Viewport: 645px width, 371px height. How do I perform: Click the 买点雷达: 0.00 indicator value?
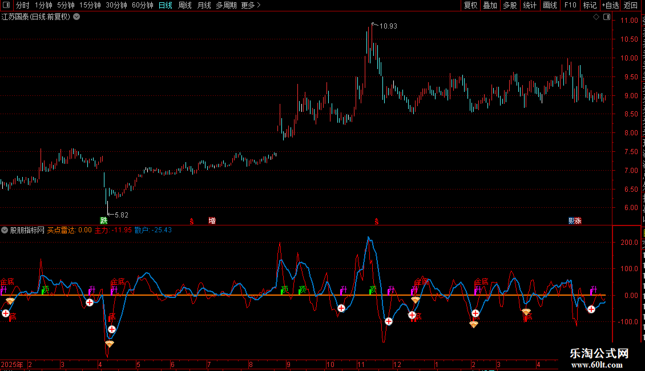[70, 231]
